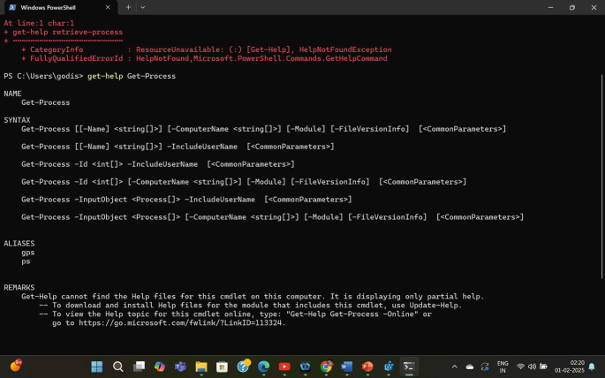Open Task View from taskbar
Image resolution: width=605 pixels, height=378 pixels.
139,367
